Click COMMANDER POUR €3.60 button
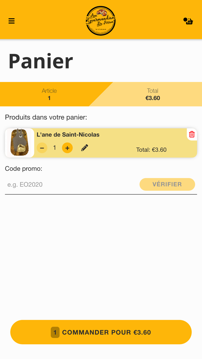The image size is (202, 359). 101,332
